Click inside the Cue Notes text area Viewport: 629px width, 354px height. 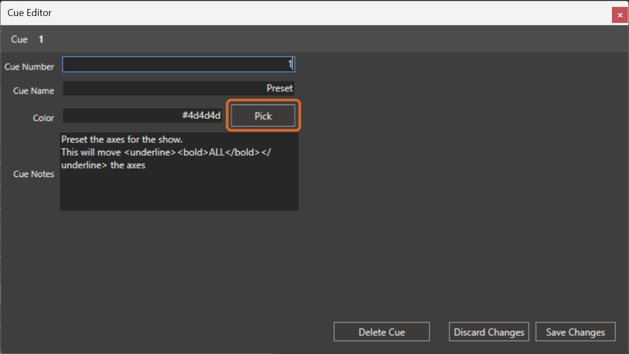tap(179, 171)
